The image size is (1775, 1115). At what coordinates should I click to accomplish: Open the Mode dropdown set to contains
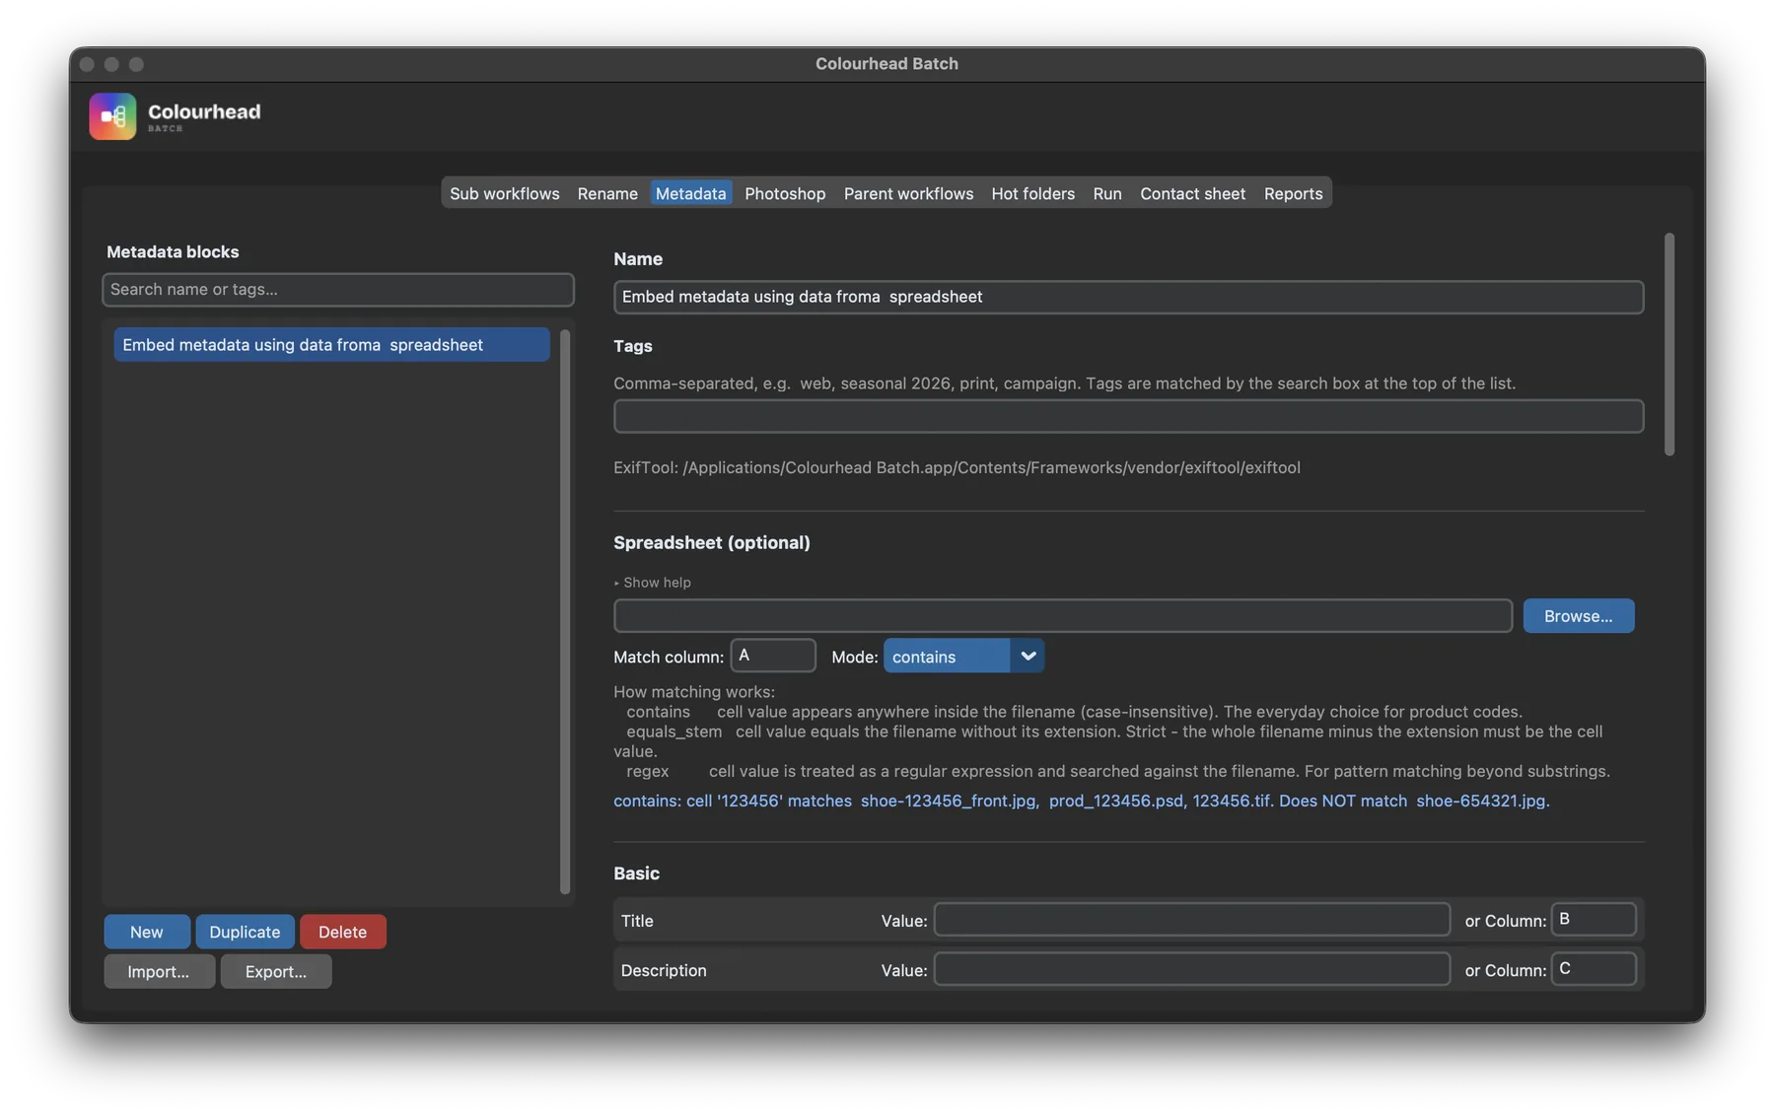[963, 656]
